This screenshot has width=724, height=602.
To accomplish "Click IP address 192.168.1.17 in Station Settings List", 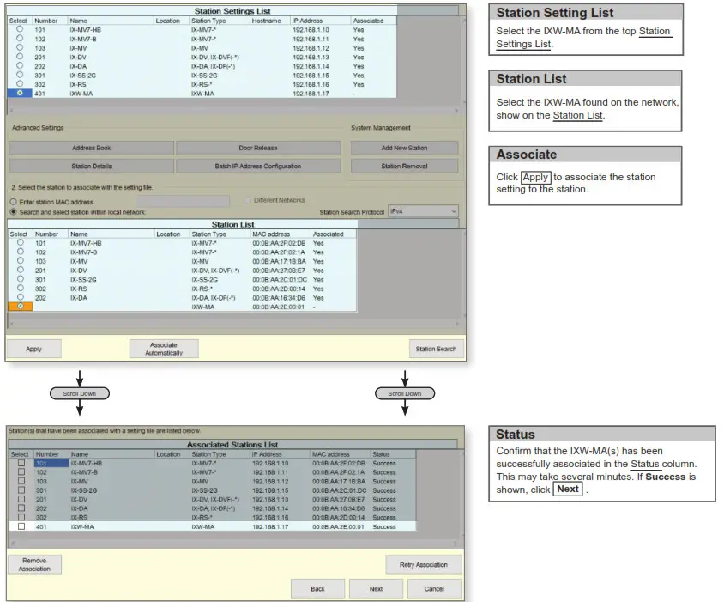I will tap(311, 94).
